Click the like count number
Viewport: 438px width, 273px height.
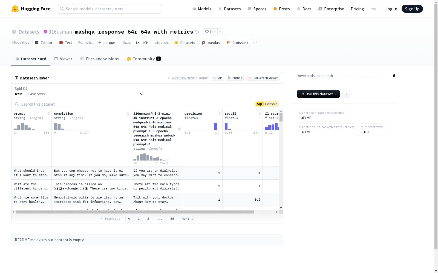click(220, 32)
